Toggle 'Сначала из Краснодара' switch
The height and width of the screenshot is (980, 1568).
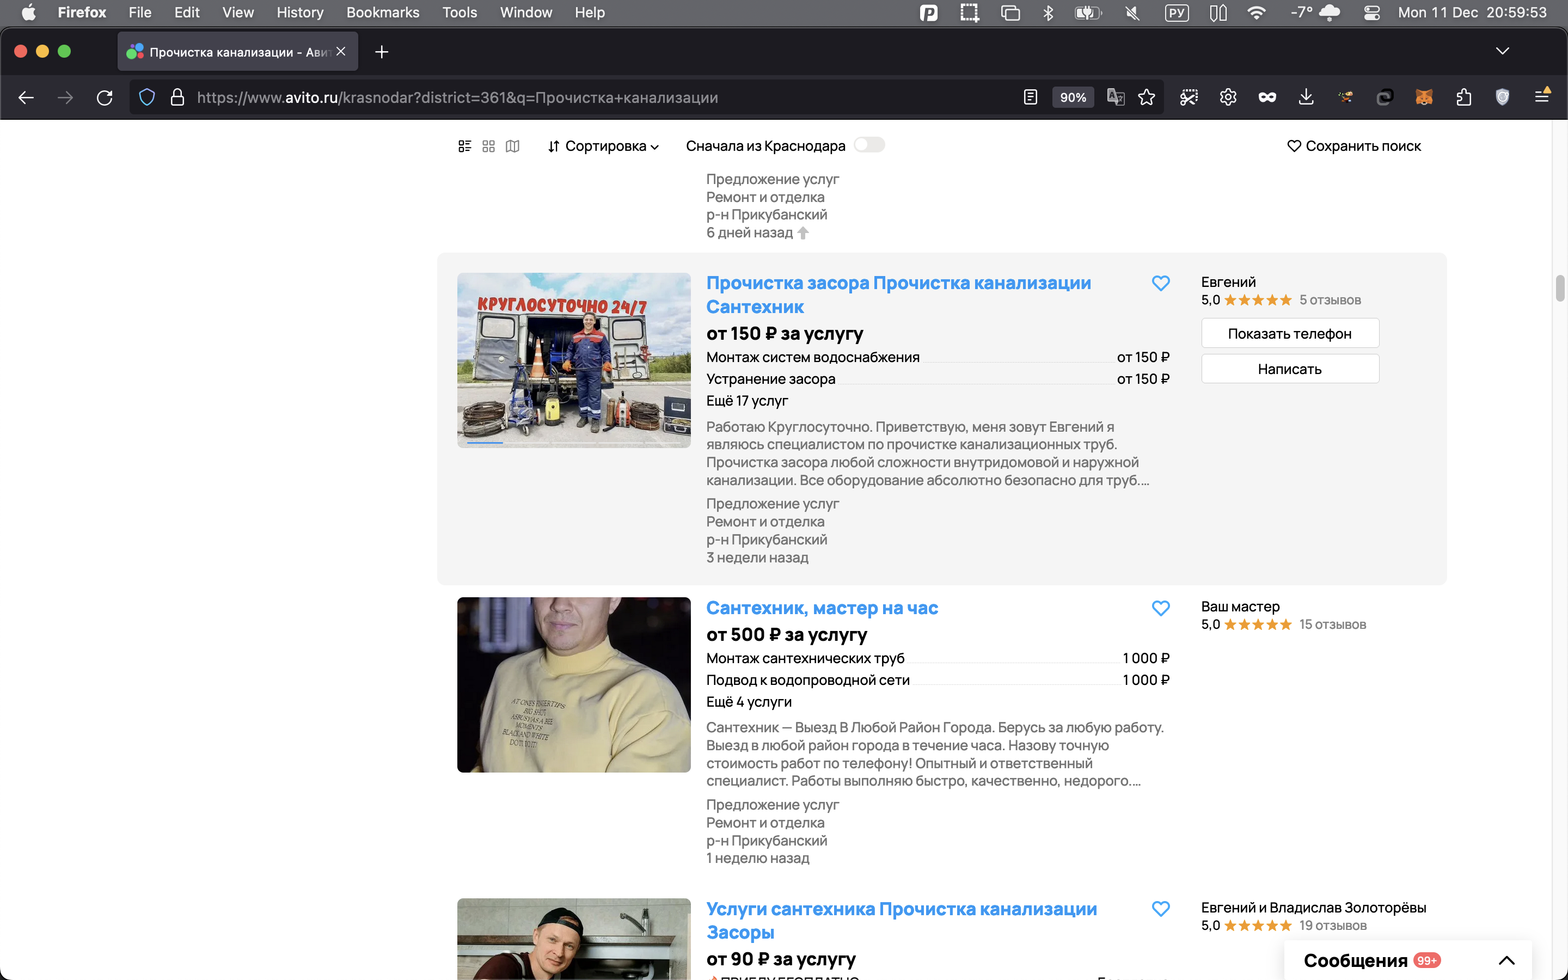869,145
